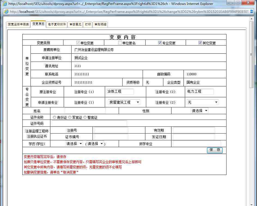Open the 性别 请选择 dropdown
Screen dimensions: 257x206
200,111
